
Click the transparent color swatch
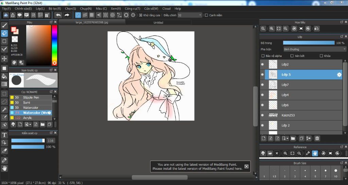pyautogui.click(x=15, y=39)
